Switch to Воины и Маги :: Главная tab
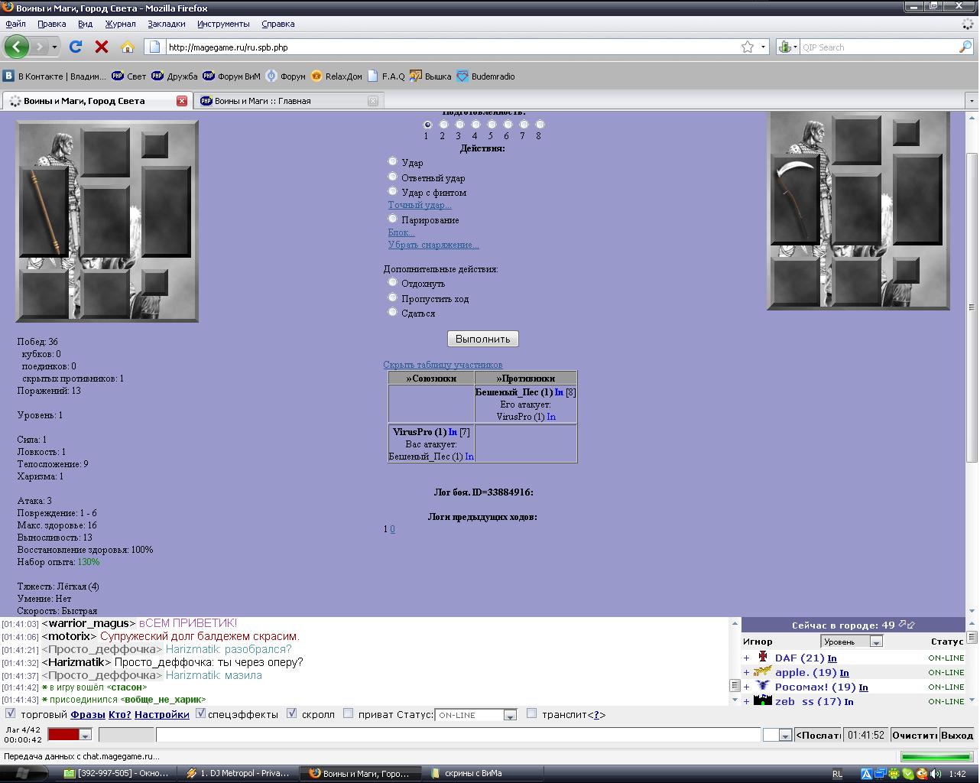 point(262,101)
